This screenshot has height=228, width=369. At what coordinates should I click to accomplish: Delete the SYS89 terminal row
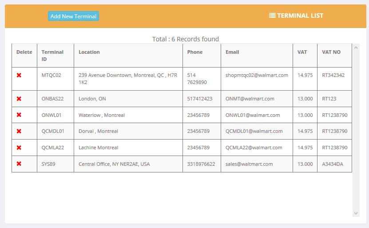[19, 164]
